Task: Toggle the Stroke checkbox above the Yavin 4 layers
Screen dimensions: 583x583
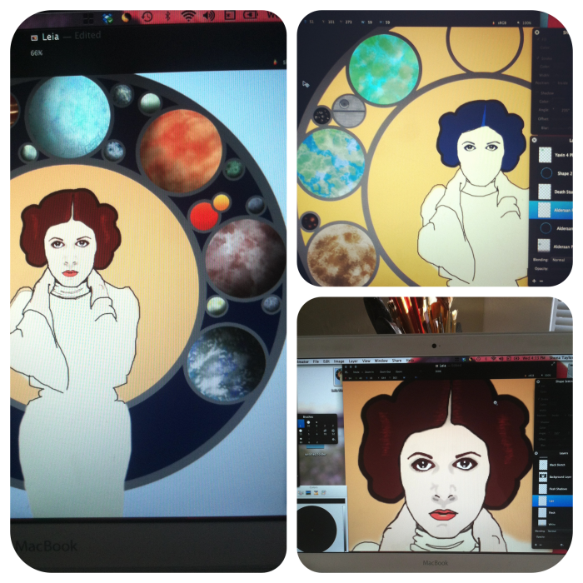Action: click(x=538, y=58)
